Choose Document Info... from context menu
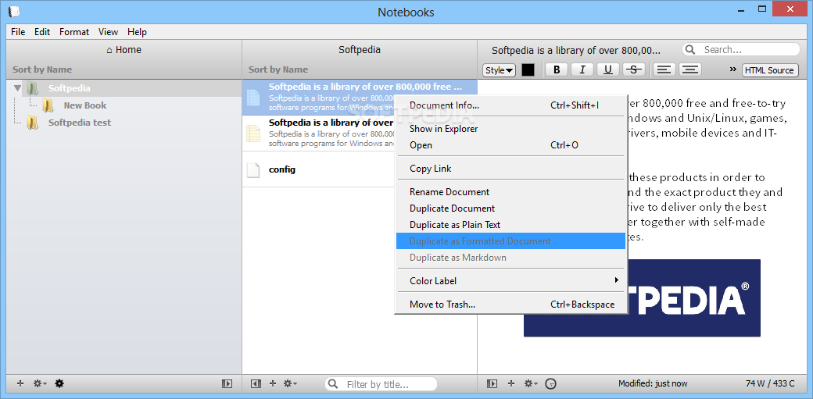Image resolution: width=813 pixels, height=399 pixels. (511, 105)
